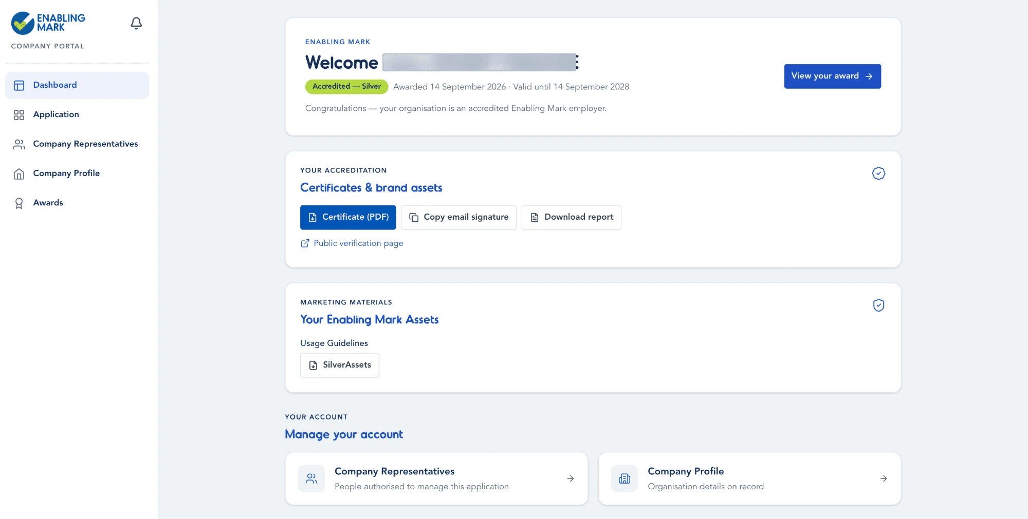The width and height of the screenshot is (1028, 519).
Task: Click the Your Enabling Mark Assets heading
Action: click(370, 320)
